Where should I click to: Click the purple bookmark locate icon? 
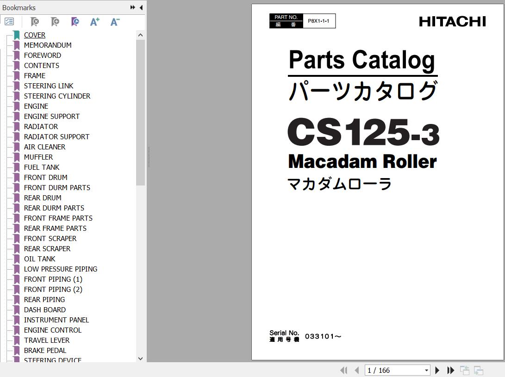point(75,22)
